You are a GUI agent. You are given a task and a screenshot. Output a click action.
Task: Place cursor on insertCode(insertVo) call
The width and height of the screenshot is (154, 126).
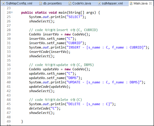50,52
